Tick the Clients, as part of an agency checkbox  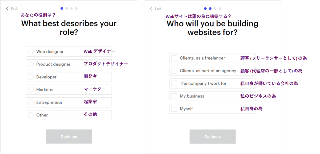(174, 71)
